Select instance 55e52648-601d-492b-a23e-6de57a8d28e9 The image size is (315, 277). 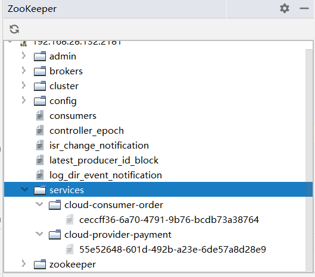173,249
